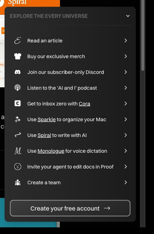Viewport: 154px width, 234px height.
Task: Open chevron next to Read an article
Action: click(126, 41)
